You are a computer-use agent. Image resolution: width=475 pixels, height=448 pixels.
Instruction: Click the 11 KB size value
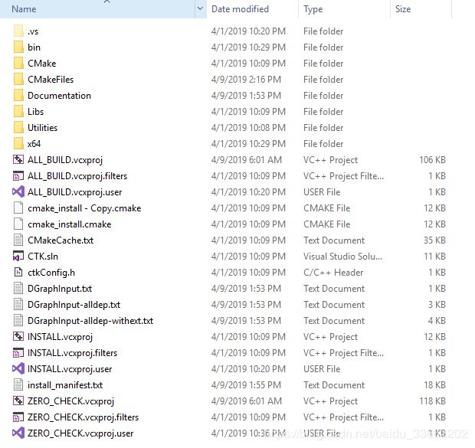[434, 257]
